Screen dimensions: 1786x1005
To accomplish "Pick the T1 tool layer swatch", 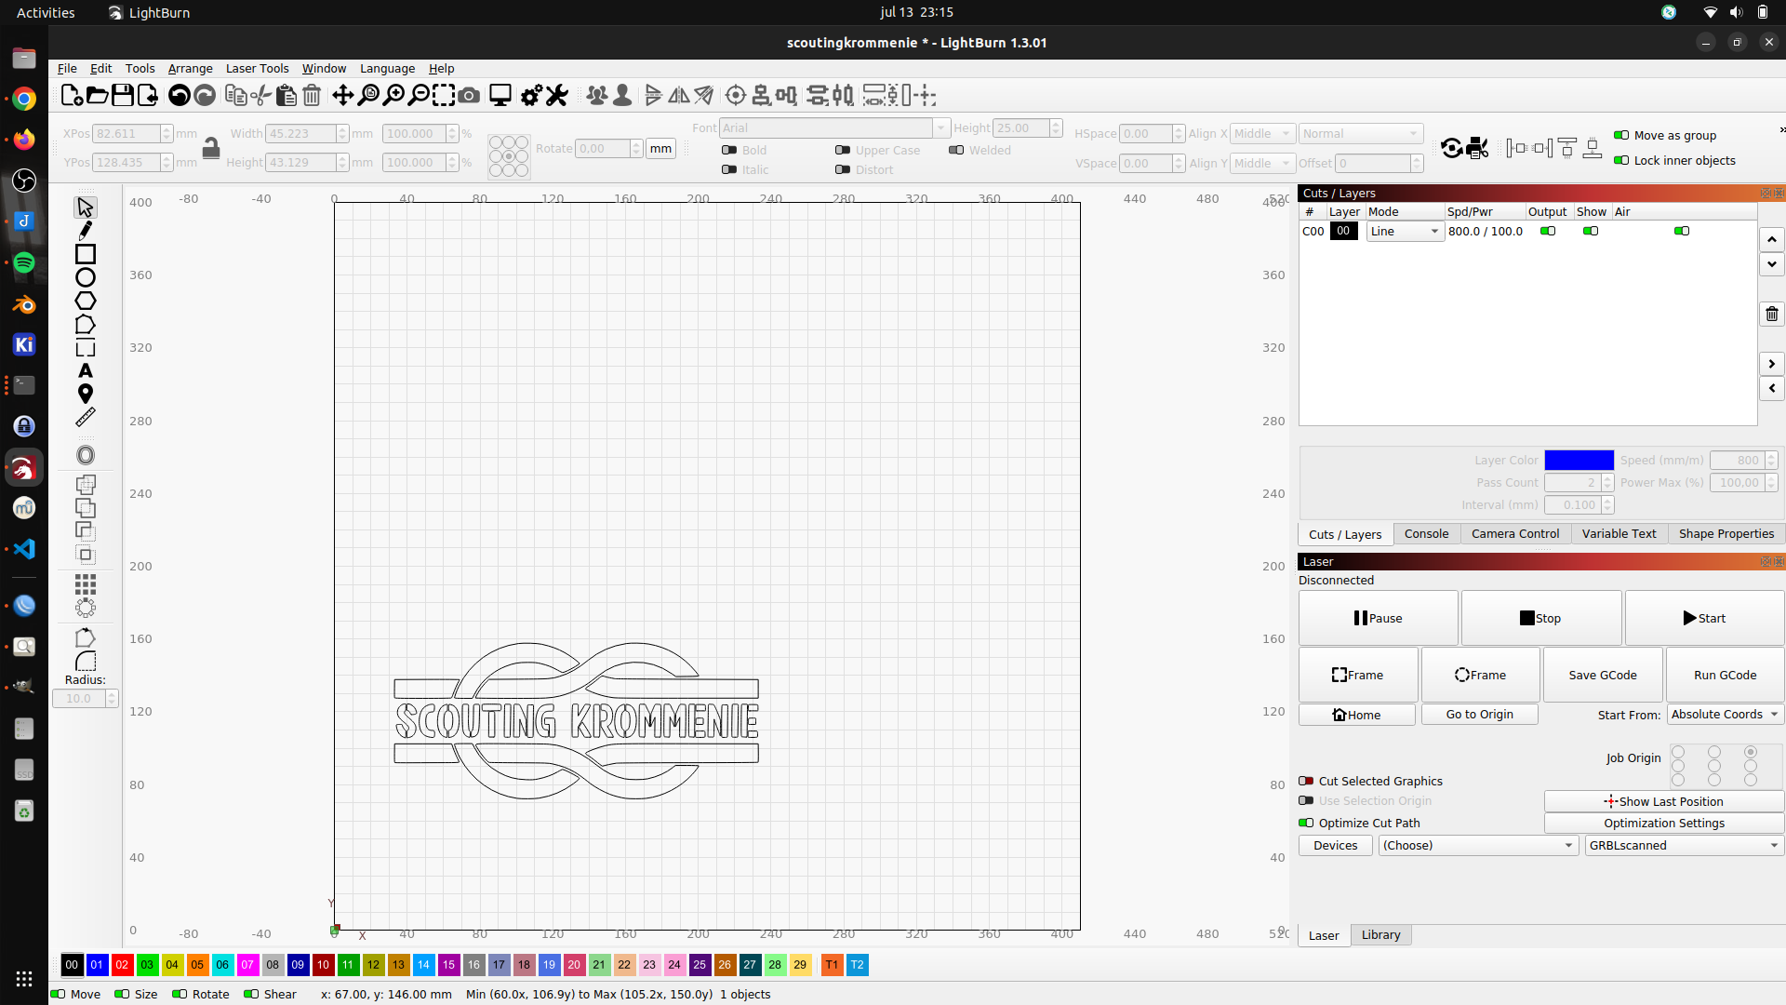I will pos(832,965).
